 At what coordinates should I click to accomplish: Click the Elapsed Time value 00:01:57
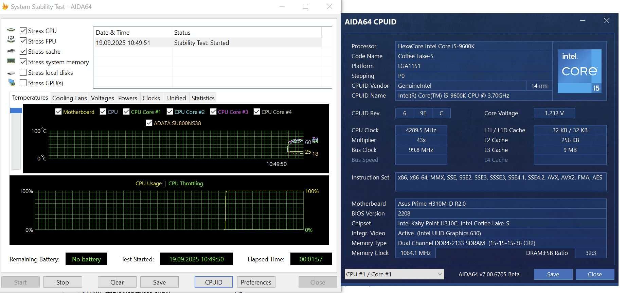[311, 259]
